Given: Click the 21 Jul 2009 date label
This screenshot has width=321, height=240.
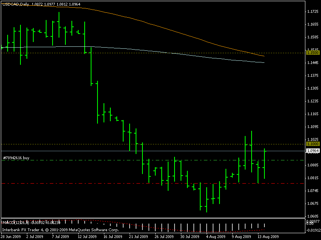Looking at the screenshot, I should [x=138, y=236].
